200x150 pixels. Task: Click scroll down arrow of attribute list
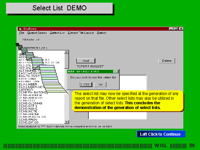pos(67,122)
